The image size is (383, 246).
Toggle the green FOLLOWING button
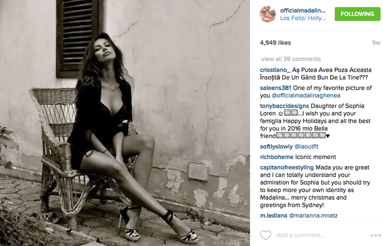tap(357, 14)
